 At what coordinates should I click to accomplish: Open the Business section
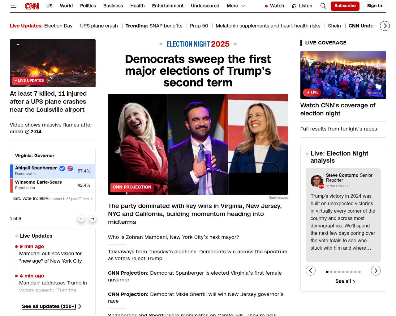[113, 6]
